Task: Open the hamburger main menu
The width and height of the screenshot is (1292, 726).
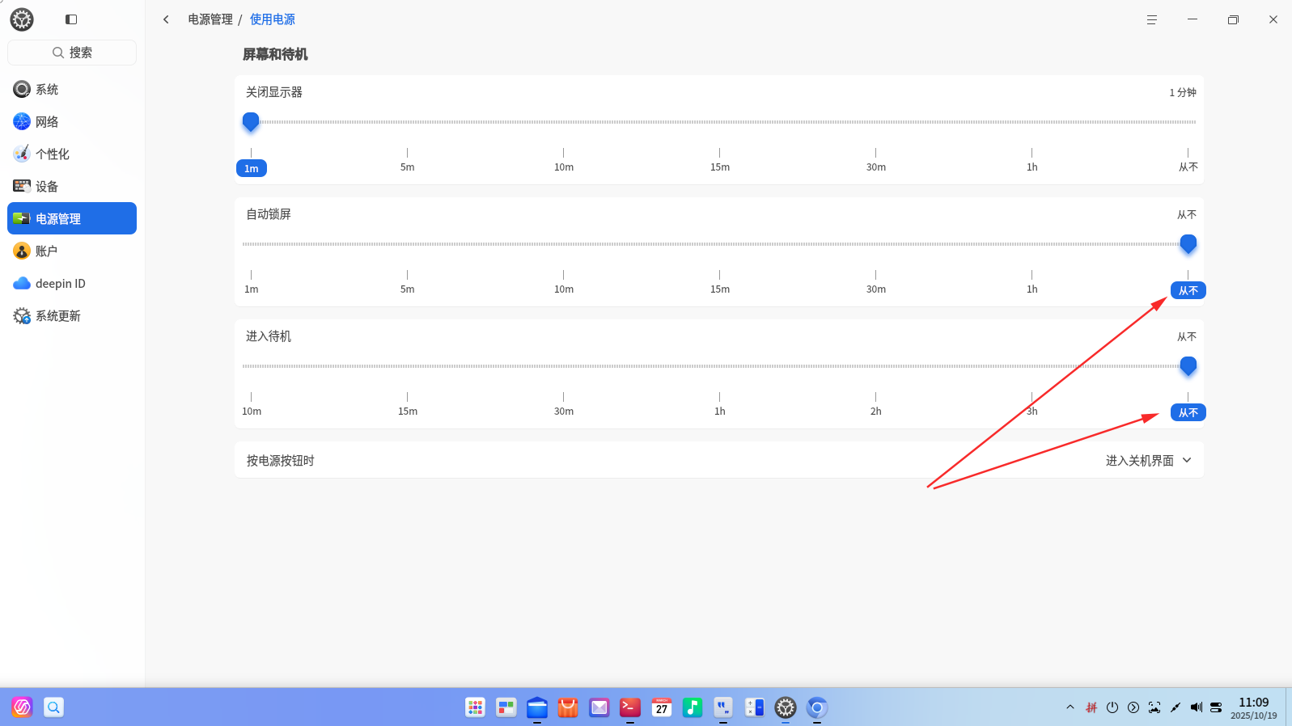Action: click(x=1151, y=19)
